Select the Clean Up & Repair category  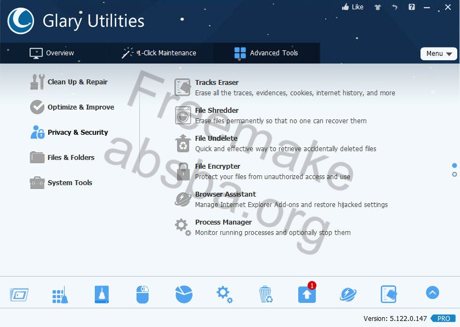tap(69, 82)
